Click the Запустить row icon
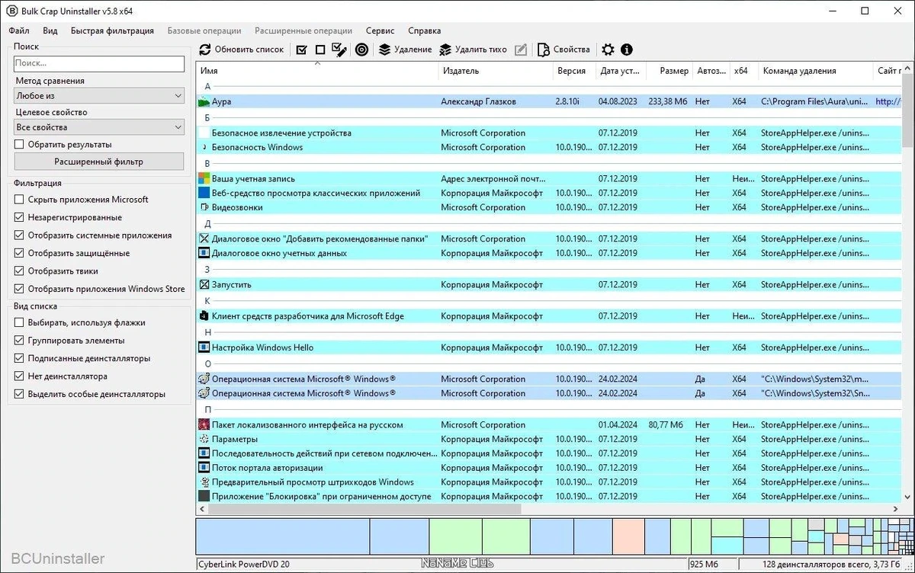The width and height of the screenshot is (915, 573). 204,285
